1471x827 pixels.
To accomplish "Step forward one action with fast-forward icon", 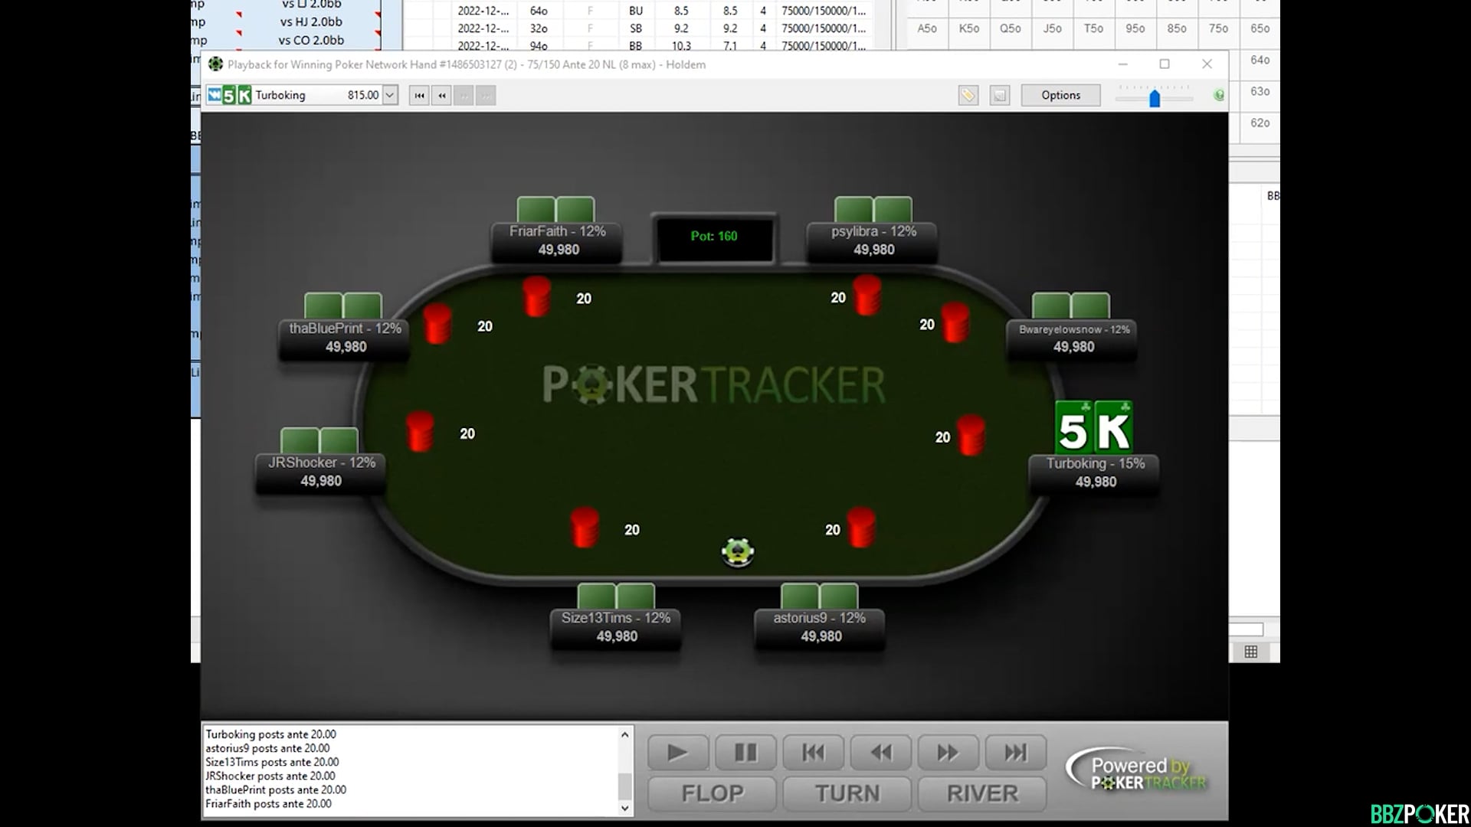I will [948, 752].
